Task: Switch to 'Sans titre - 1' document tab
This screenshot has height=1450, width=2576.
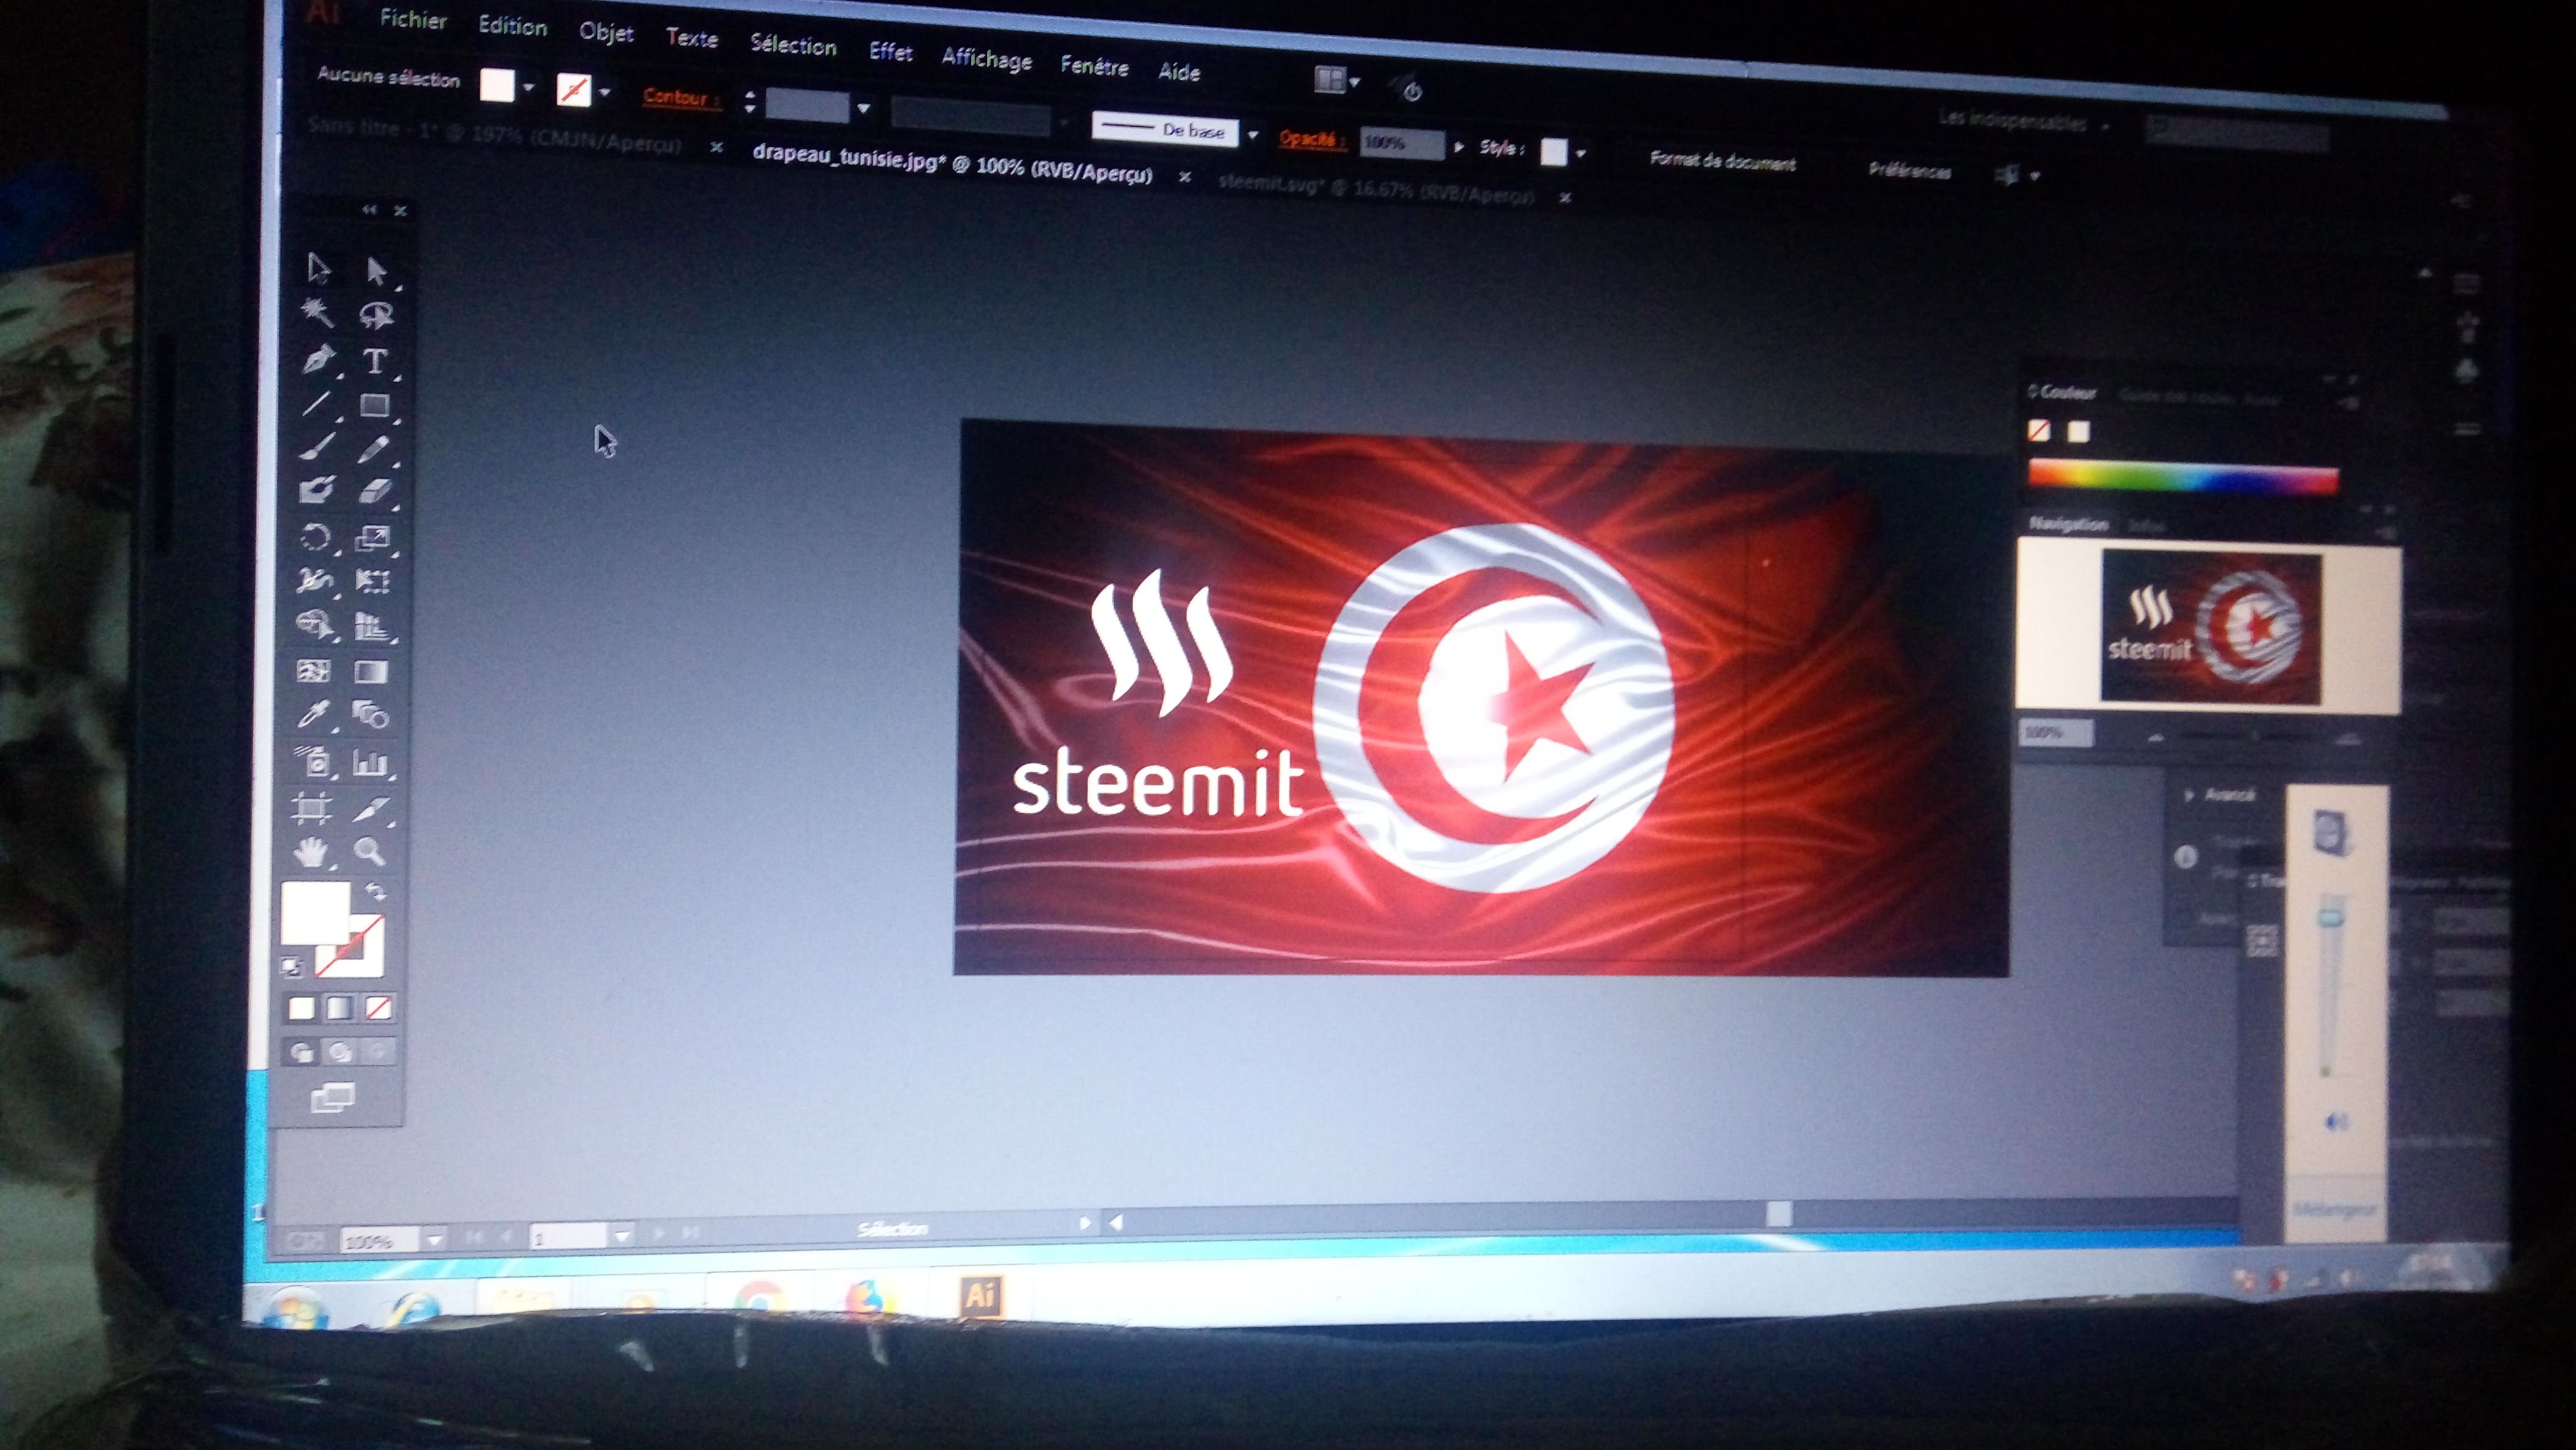Action: click(x=495, y=134)
